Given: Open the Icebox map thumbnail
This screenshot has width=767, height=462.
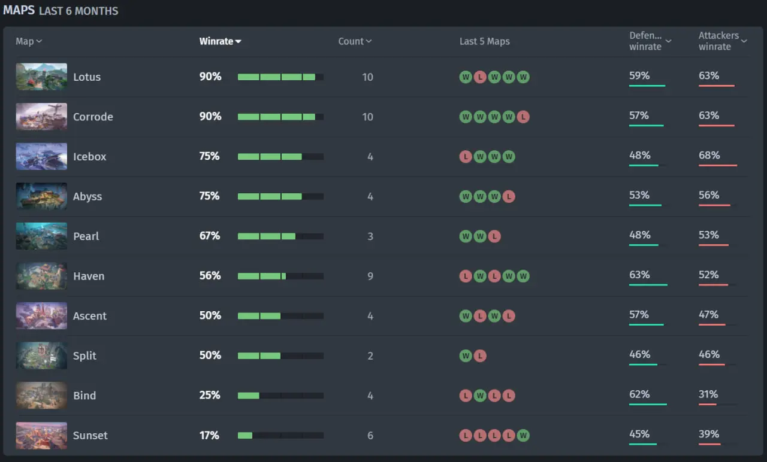Looking at the screenshot, I should (41, 156).
